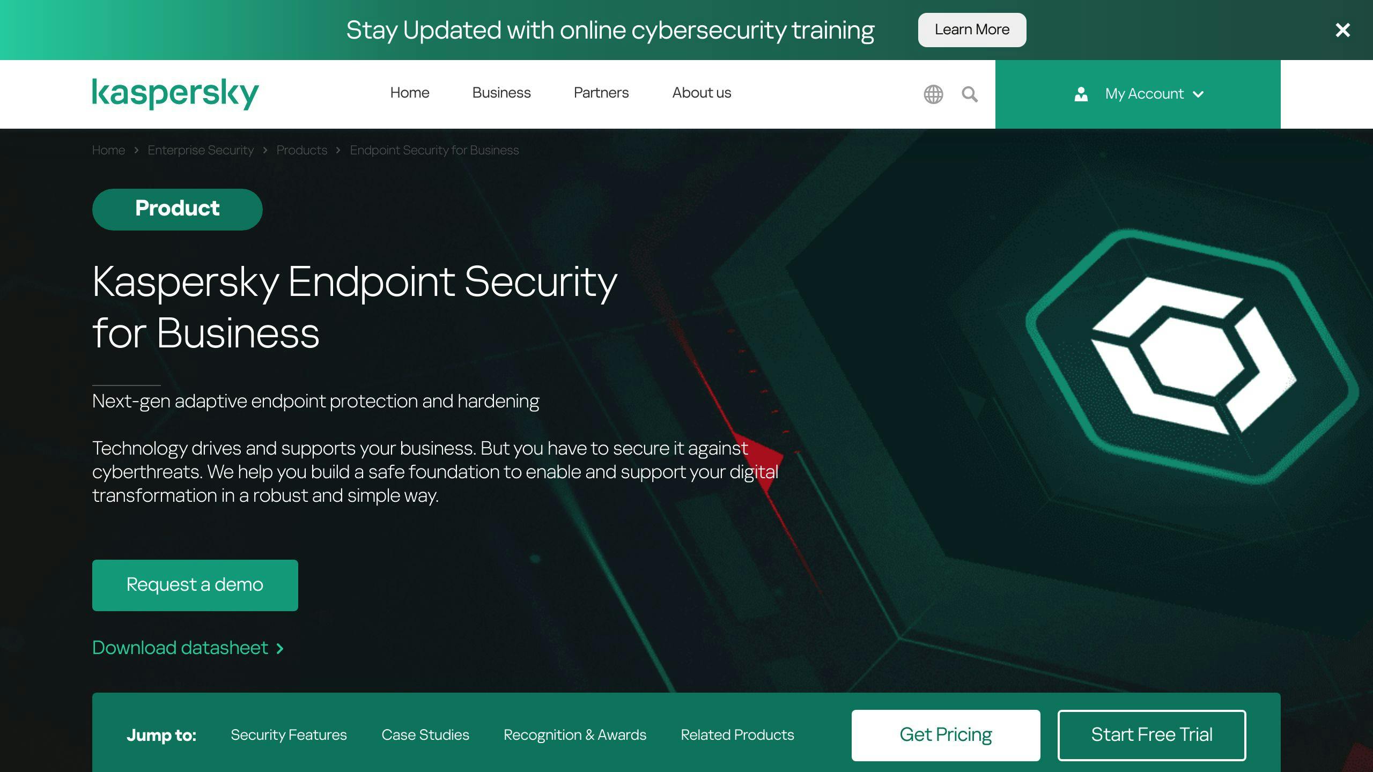Click the user account profile icon
Viewport: 1373px width, 772px height.
pyautogui.click(x=1081, y=93)
